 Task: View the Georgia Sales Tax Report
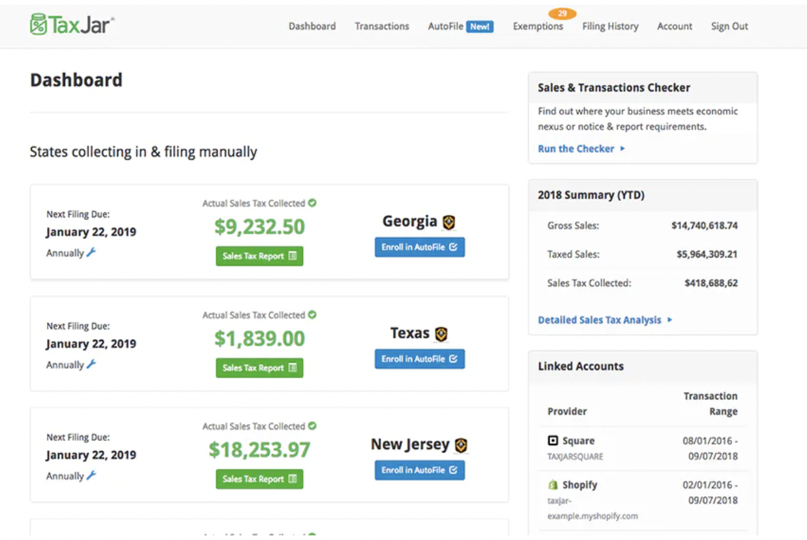click(259, 256)
